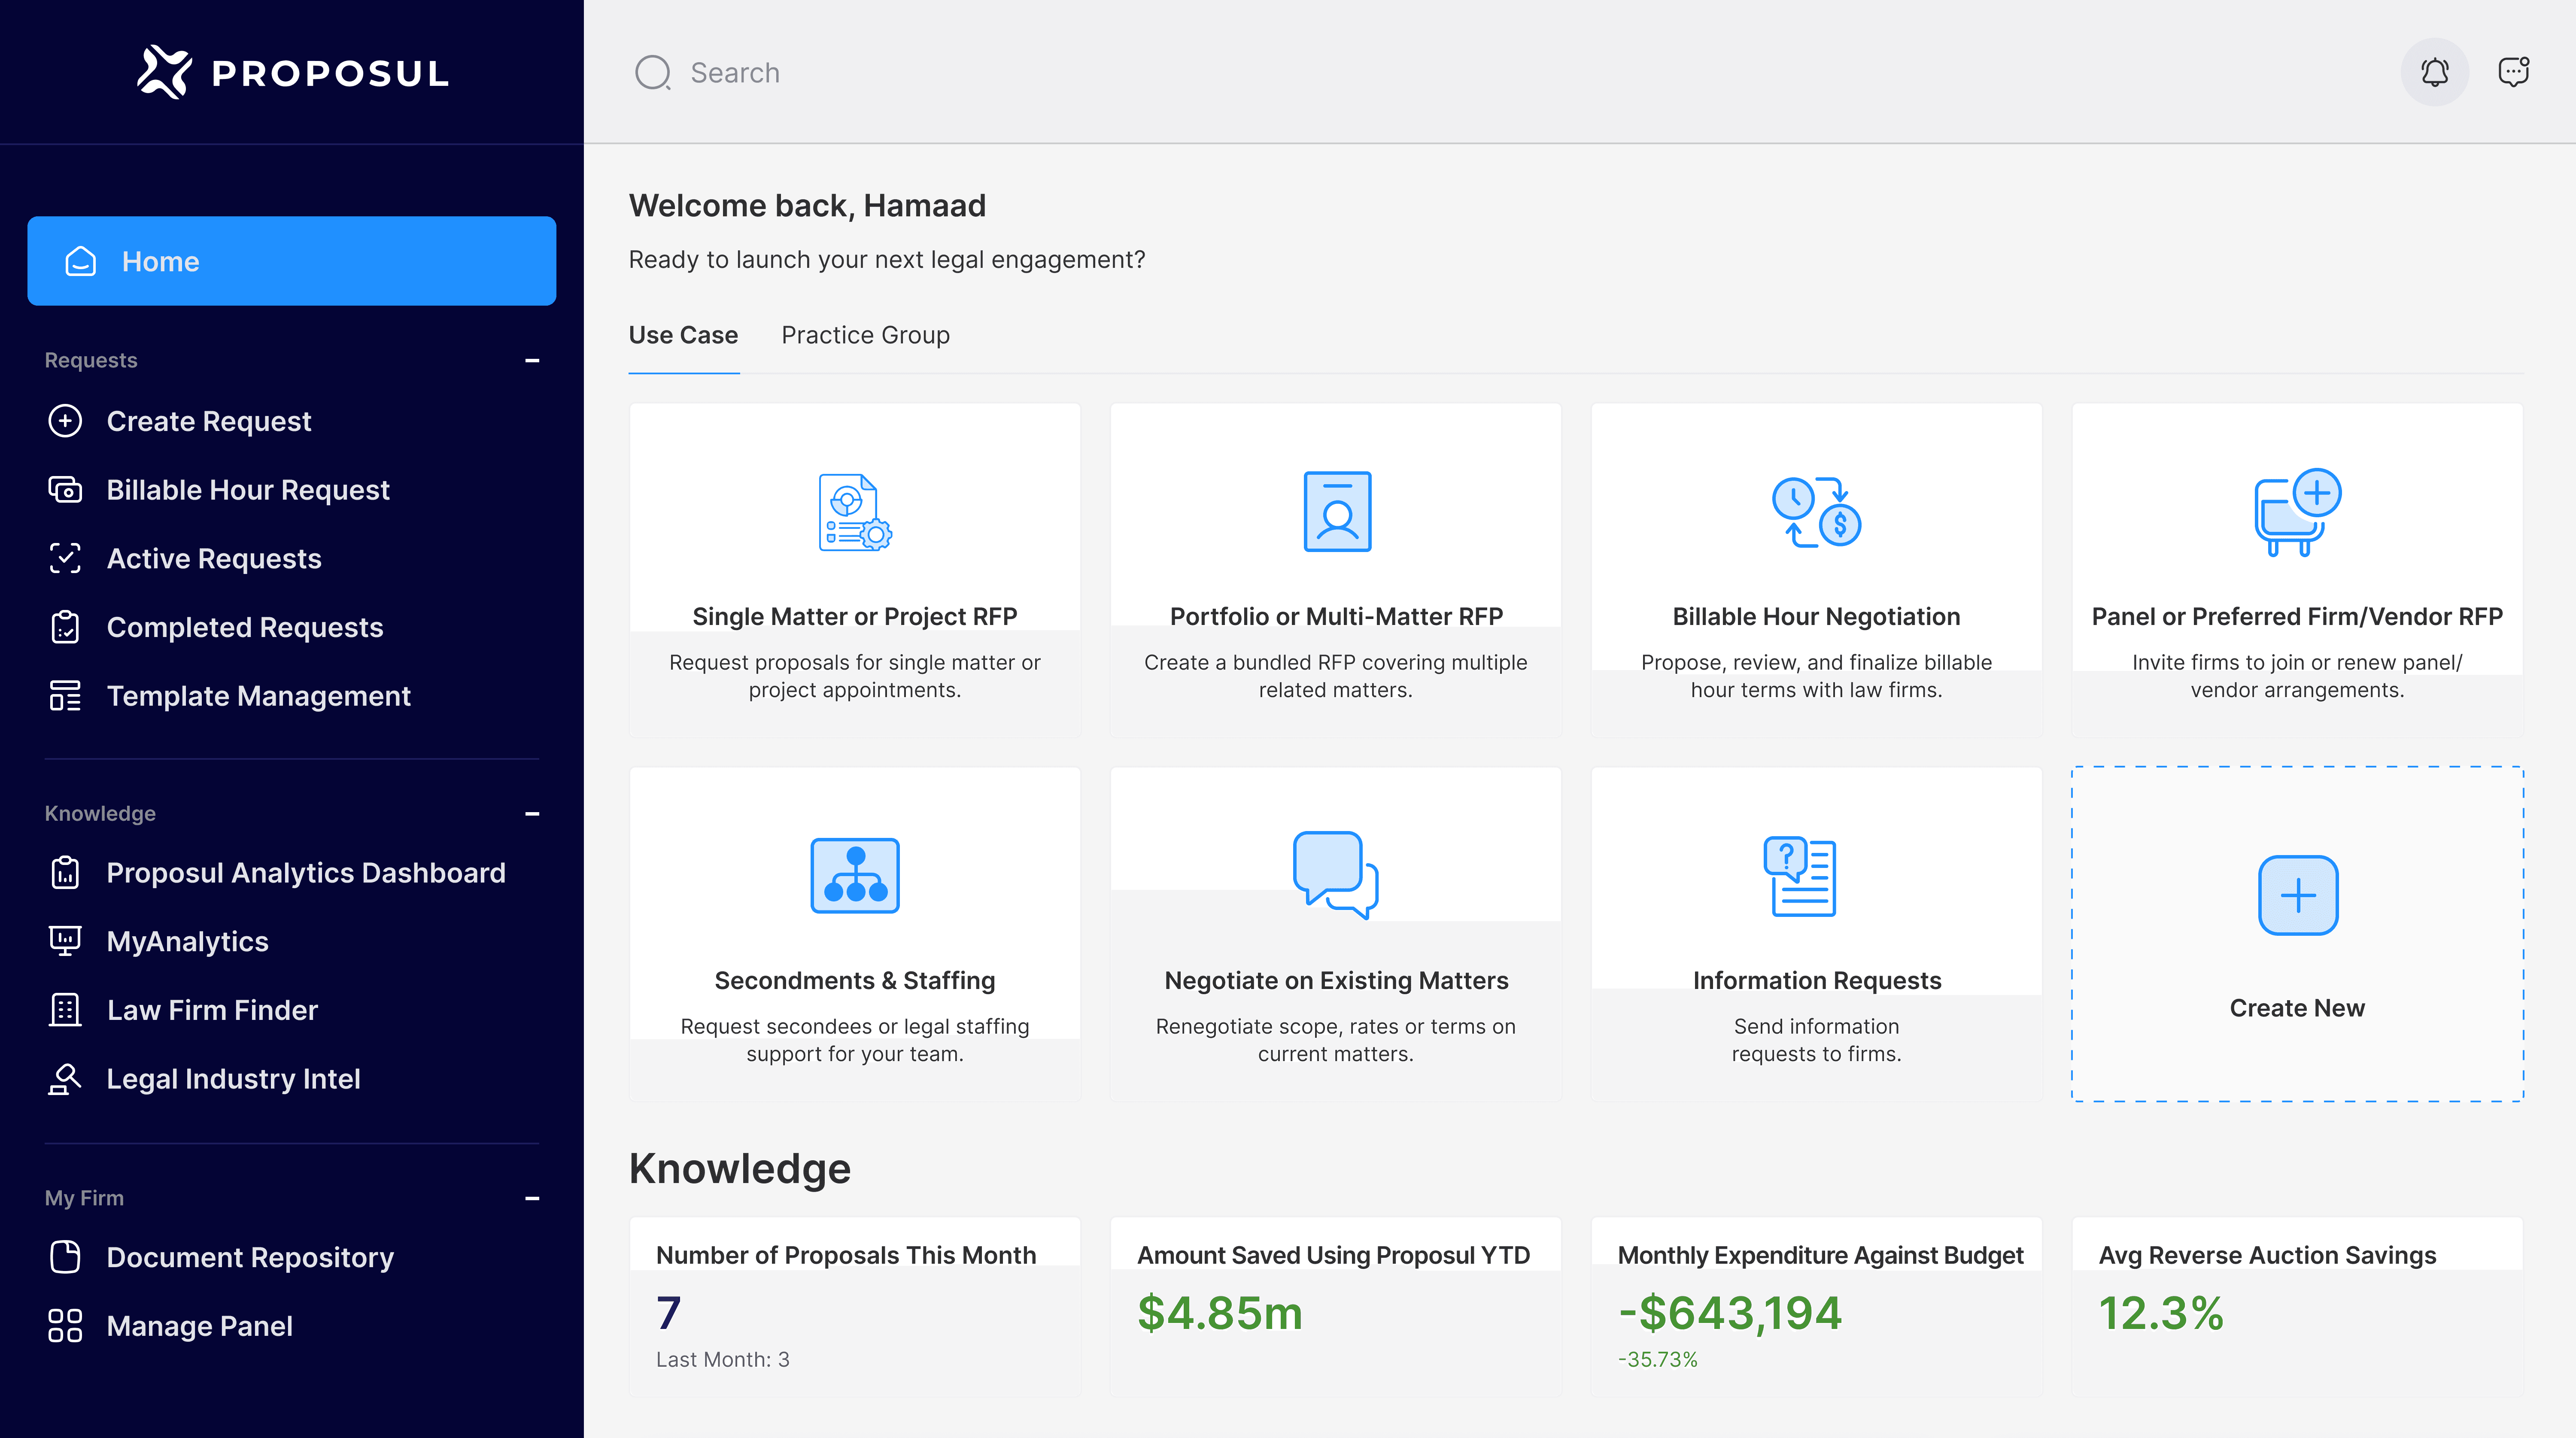2576x1438 pixels.
Task: Click the Proposul logo
Action: (292, 72)
